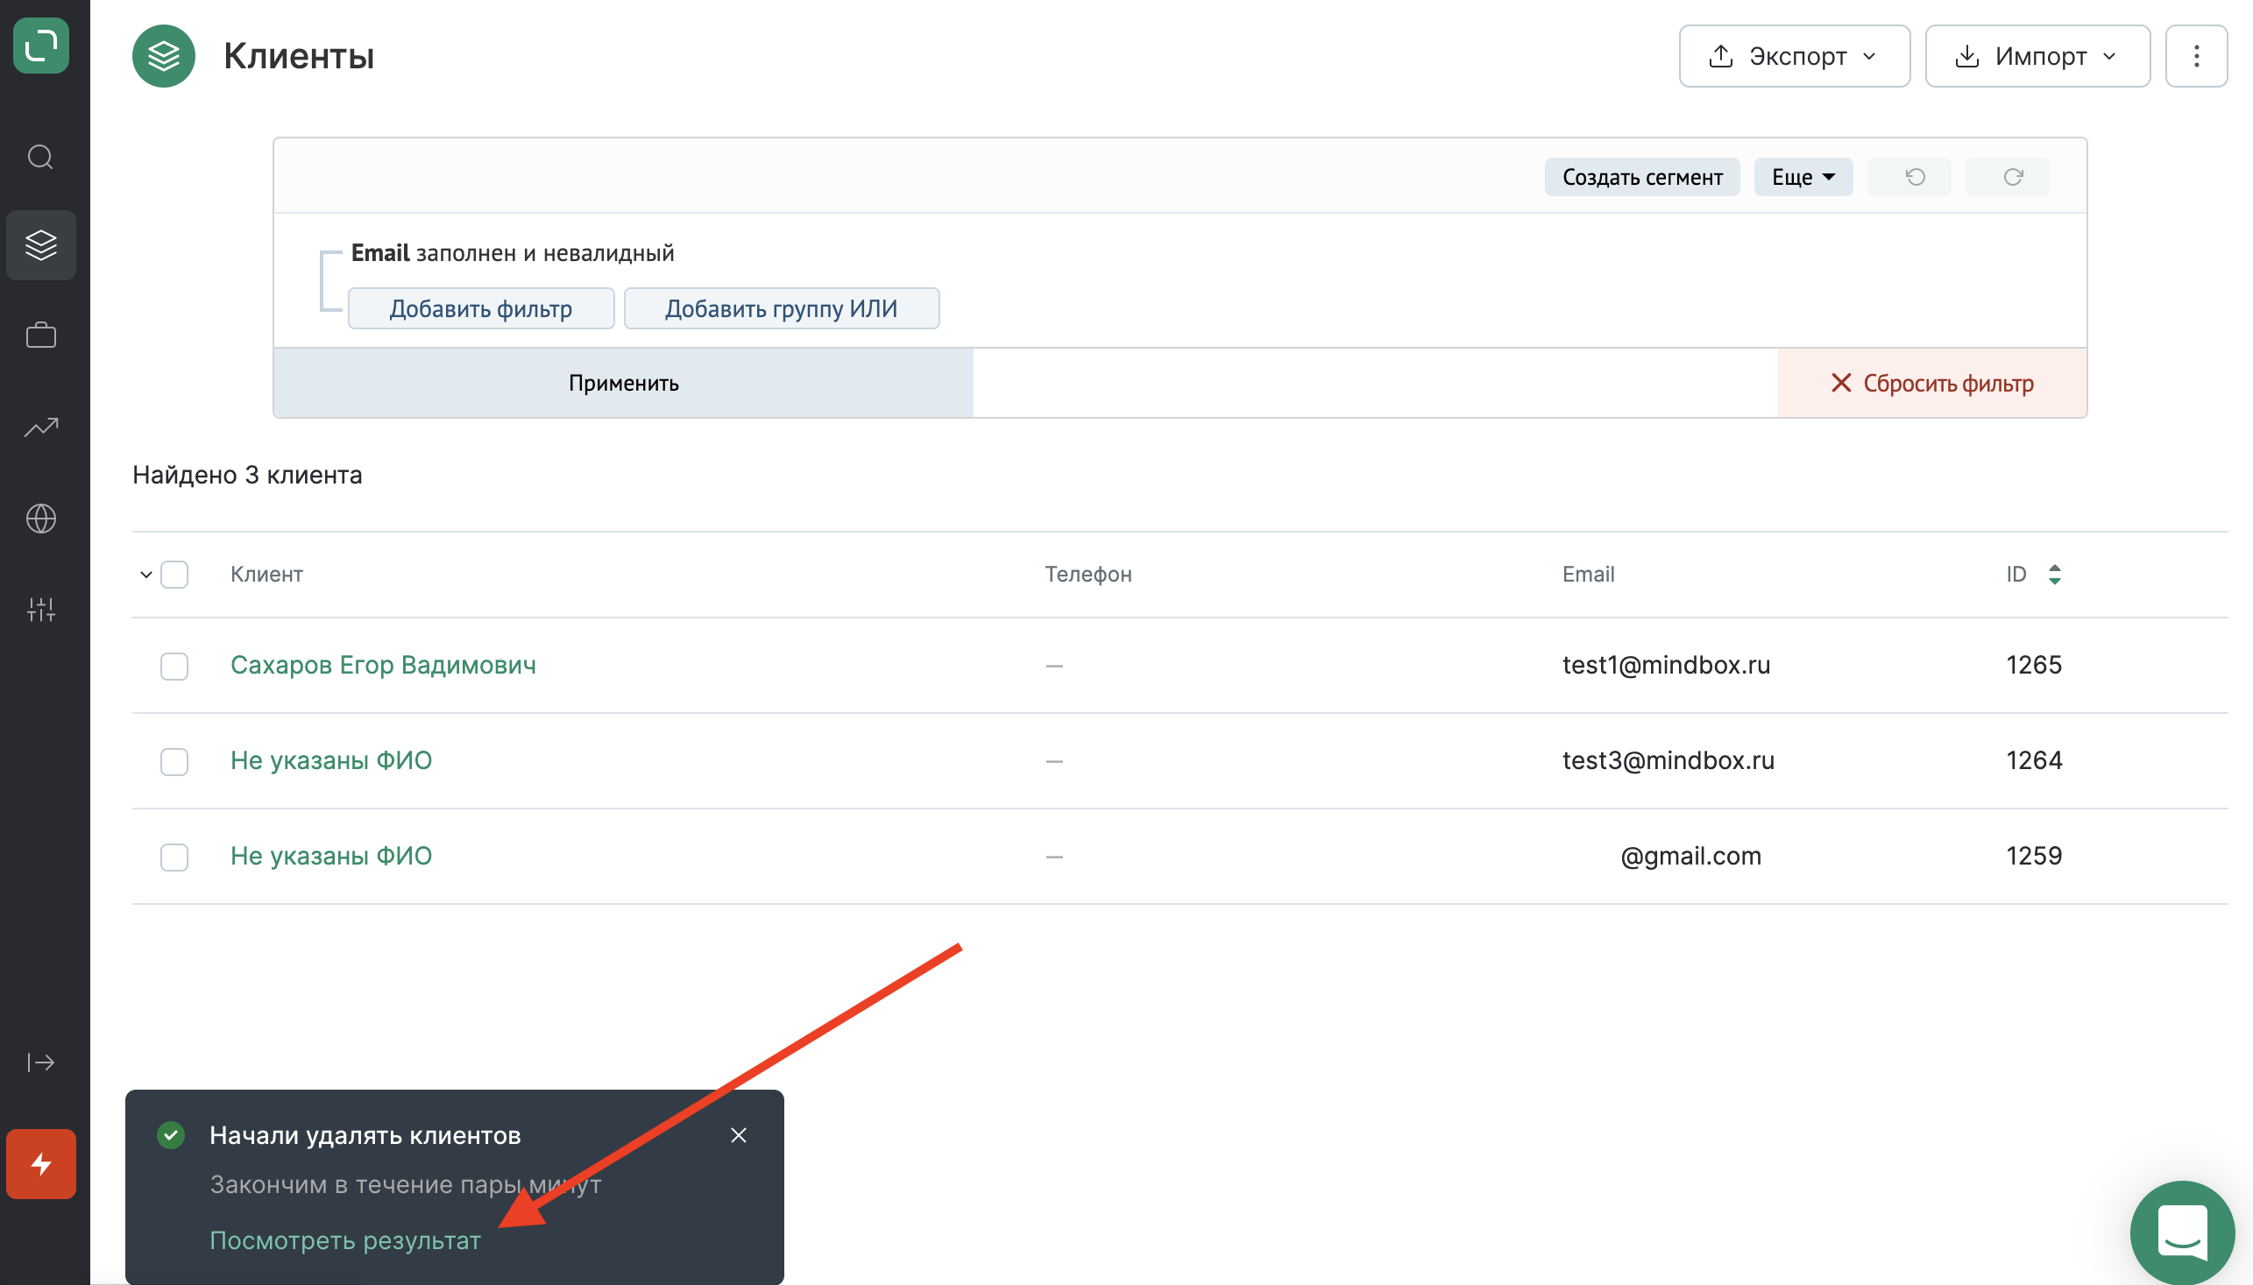Follow the Посмотреть результат link

coord(345,1241)
